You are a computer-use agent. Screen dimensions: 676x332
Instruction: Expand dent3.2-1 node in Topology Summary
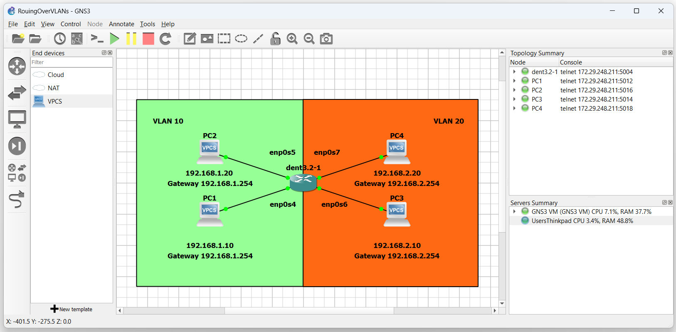(x=514, y=72)
